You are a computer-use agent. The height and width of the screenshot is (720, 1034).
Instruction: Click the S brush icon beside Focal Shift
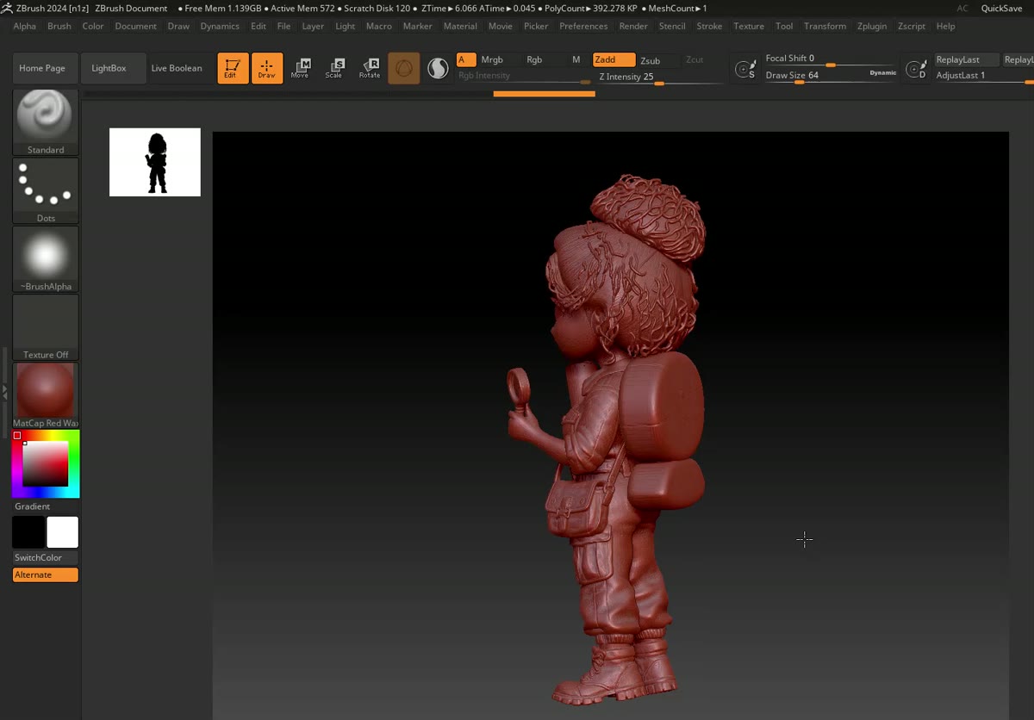(x=745, y=69)
